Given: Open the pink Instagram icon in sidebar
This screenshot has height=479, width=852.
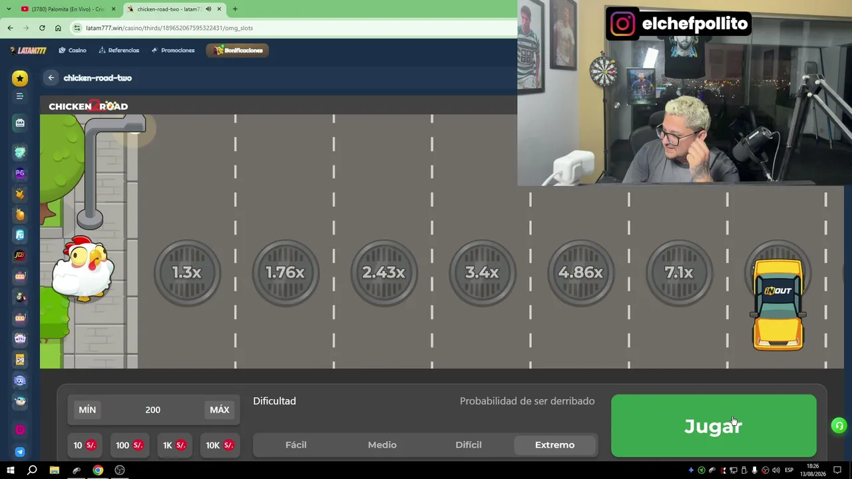Looking at the screenshot, I should (x=20, y=430).
